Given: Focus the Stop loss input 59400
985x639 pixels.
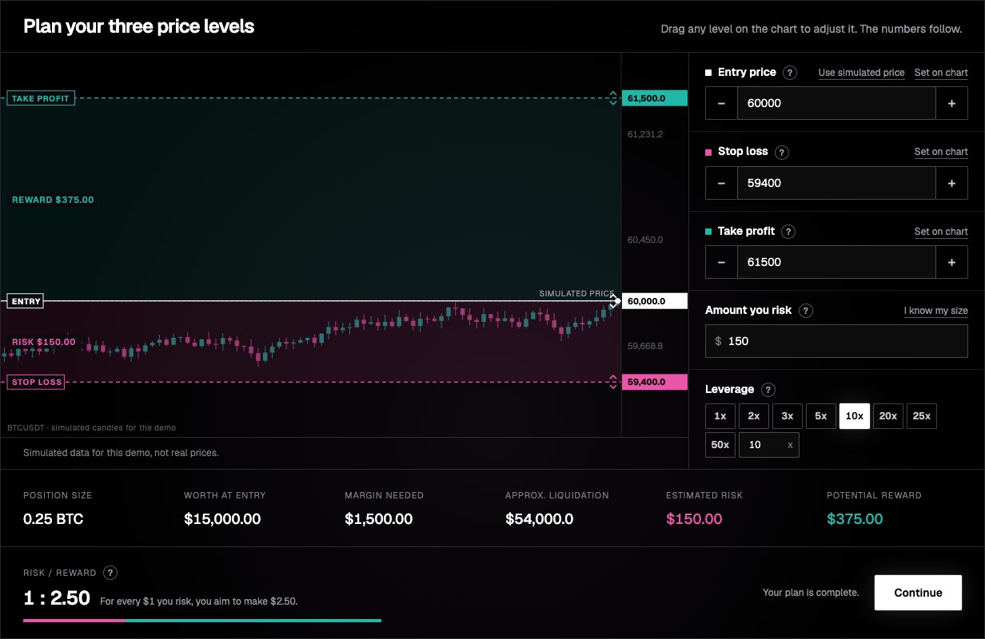Looking at the screenshot, I should coord(836,183).
